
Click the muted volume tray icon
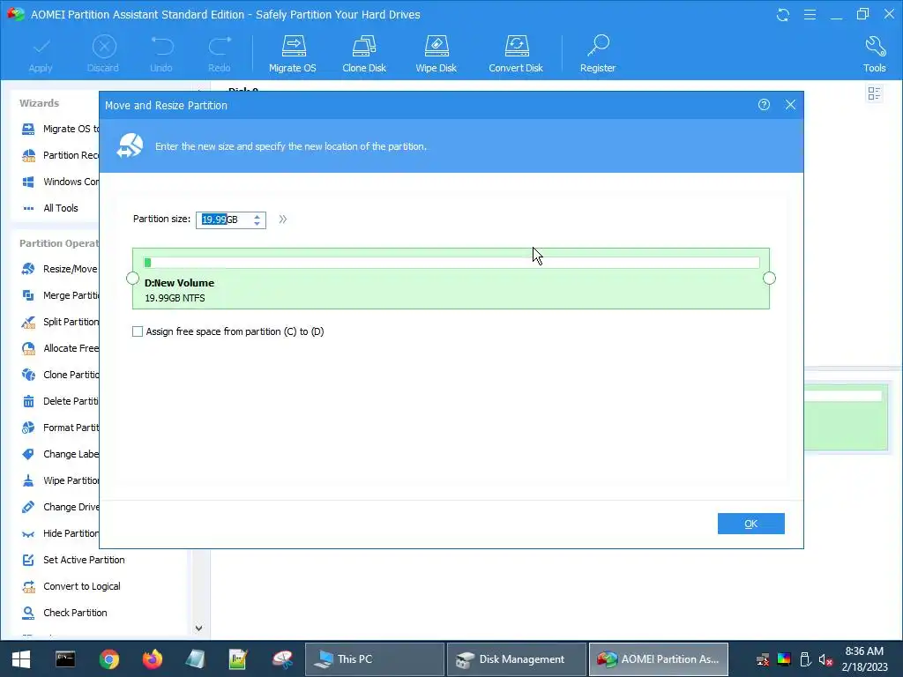pyautogui.click(x=825, y=659)
